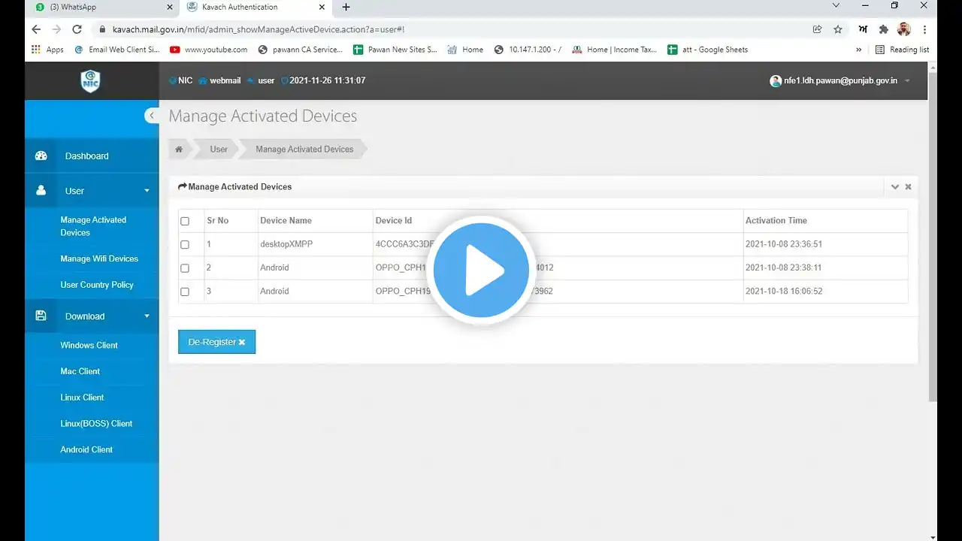Open Manage Wifi Devices
The height and width of the screenshot is (541, 962).
(x=99, y=258)
